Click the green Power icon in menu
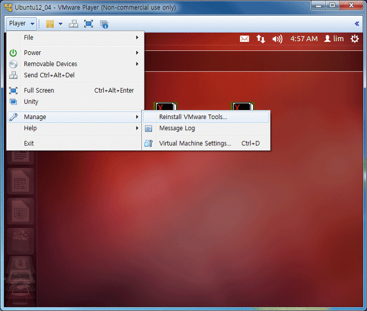The width and height of the screenshot is (367, 311). (13, 53)
